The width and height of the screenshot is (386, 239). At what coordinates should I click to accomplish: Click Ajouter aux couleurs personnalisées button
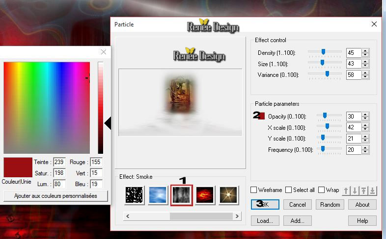pyautogui.click(x=55, y=196)
